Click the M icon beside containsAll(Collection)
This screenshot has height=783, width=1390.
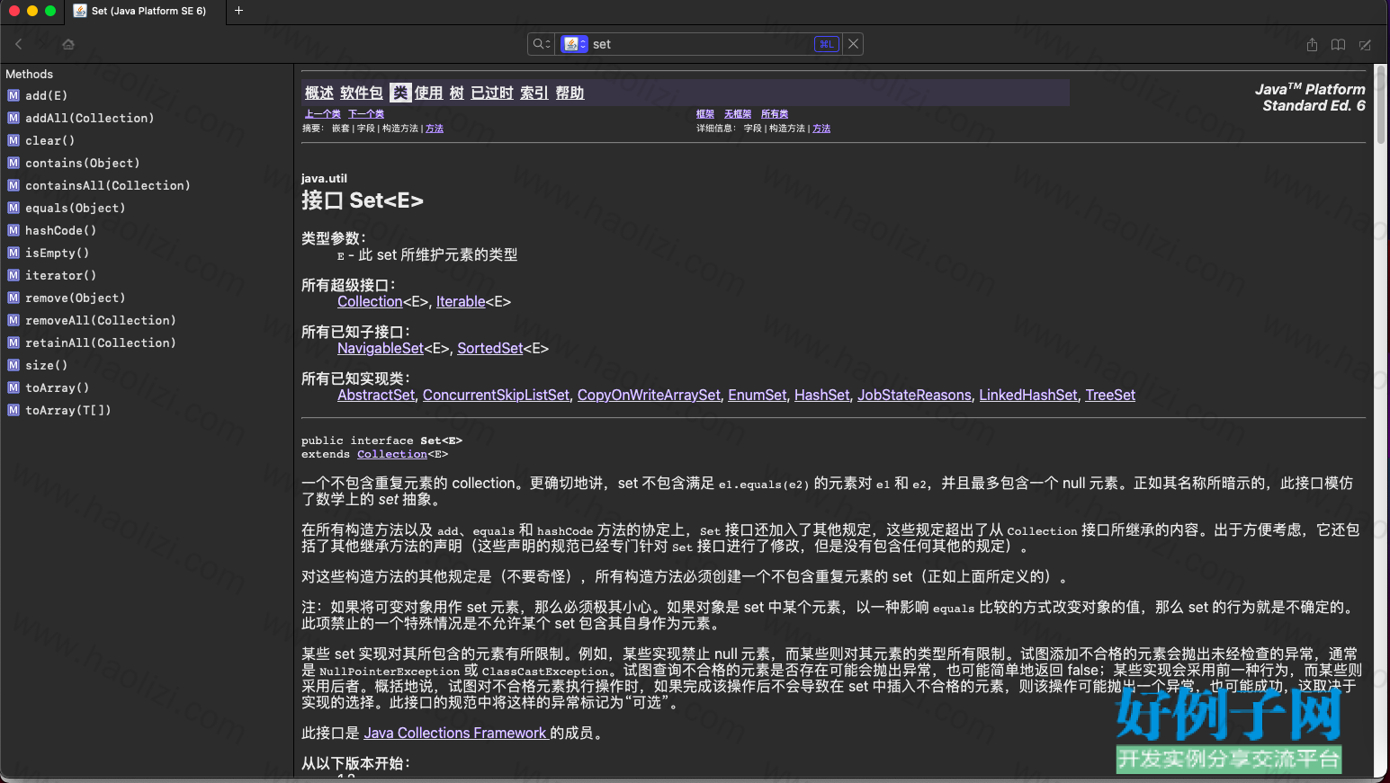coord(13,185)
